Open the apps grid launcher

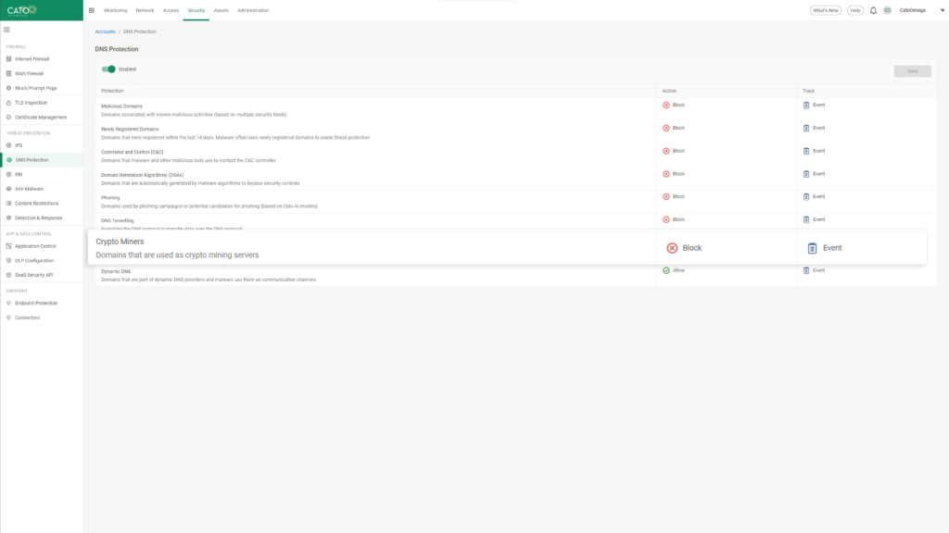[x=91, y=10]
